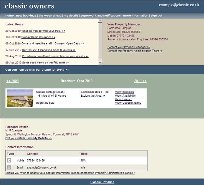
Task: Click update contact information link below table
Action: point(70,173)
